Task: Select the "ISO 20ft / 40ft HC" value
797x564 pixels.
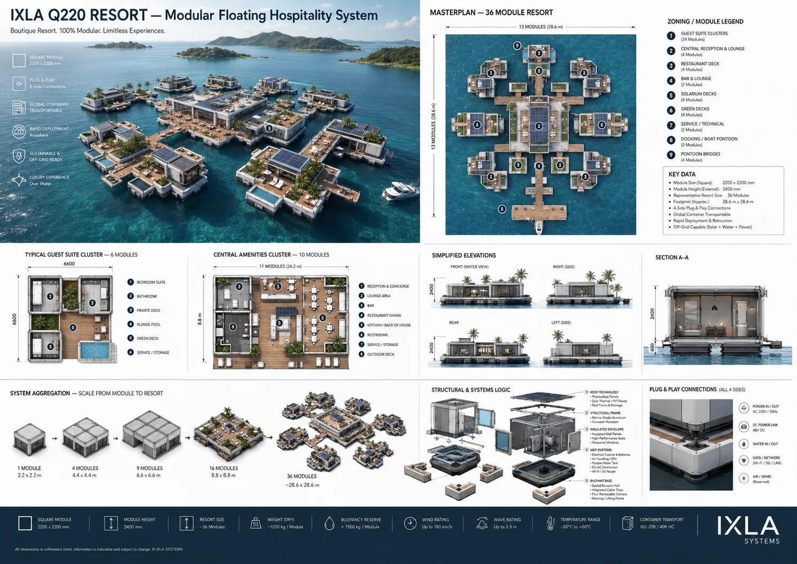Action: pos(657,527)
